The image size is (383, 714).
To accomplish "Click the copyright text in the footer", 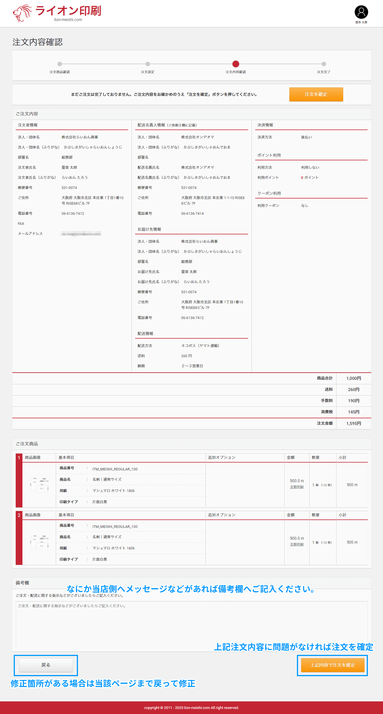I will pyautogui.click(x=191, y=708).
